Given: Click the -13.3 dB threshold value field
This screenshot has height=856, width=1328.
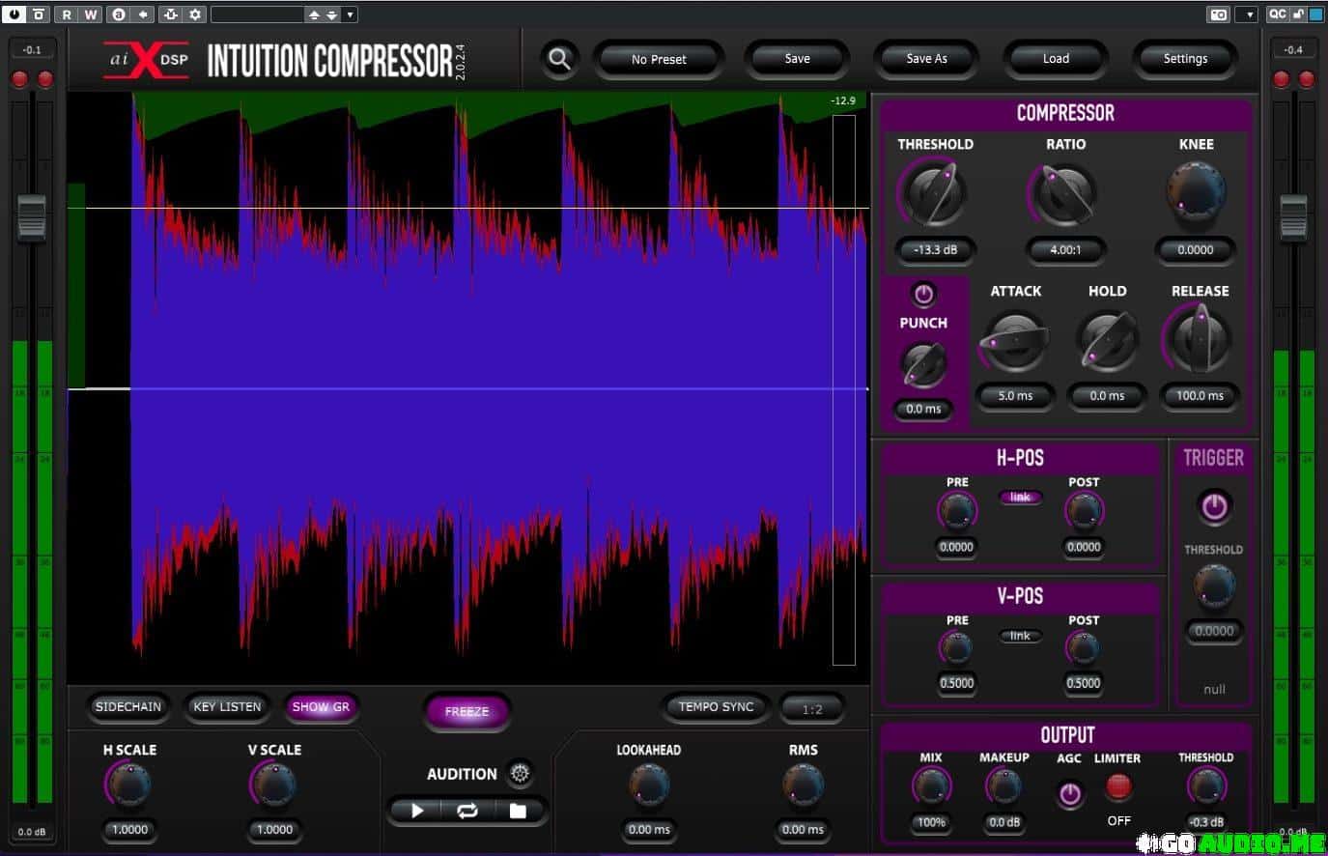Looking at the screenshot, I should [x=935, y=249].
